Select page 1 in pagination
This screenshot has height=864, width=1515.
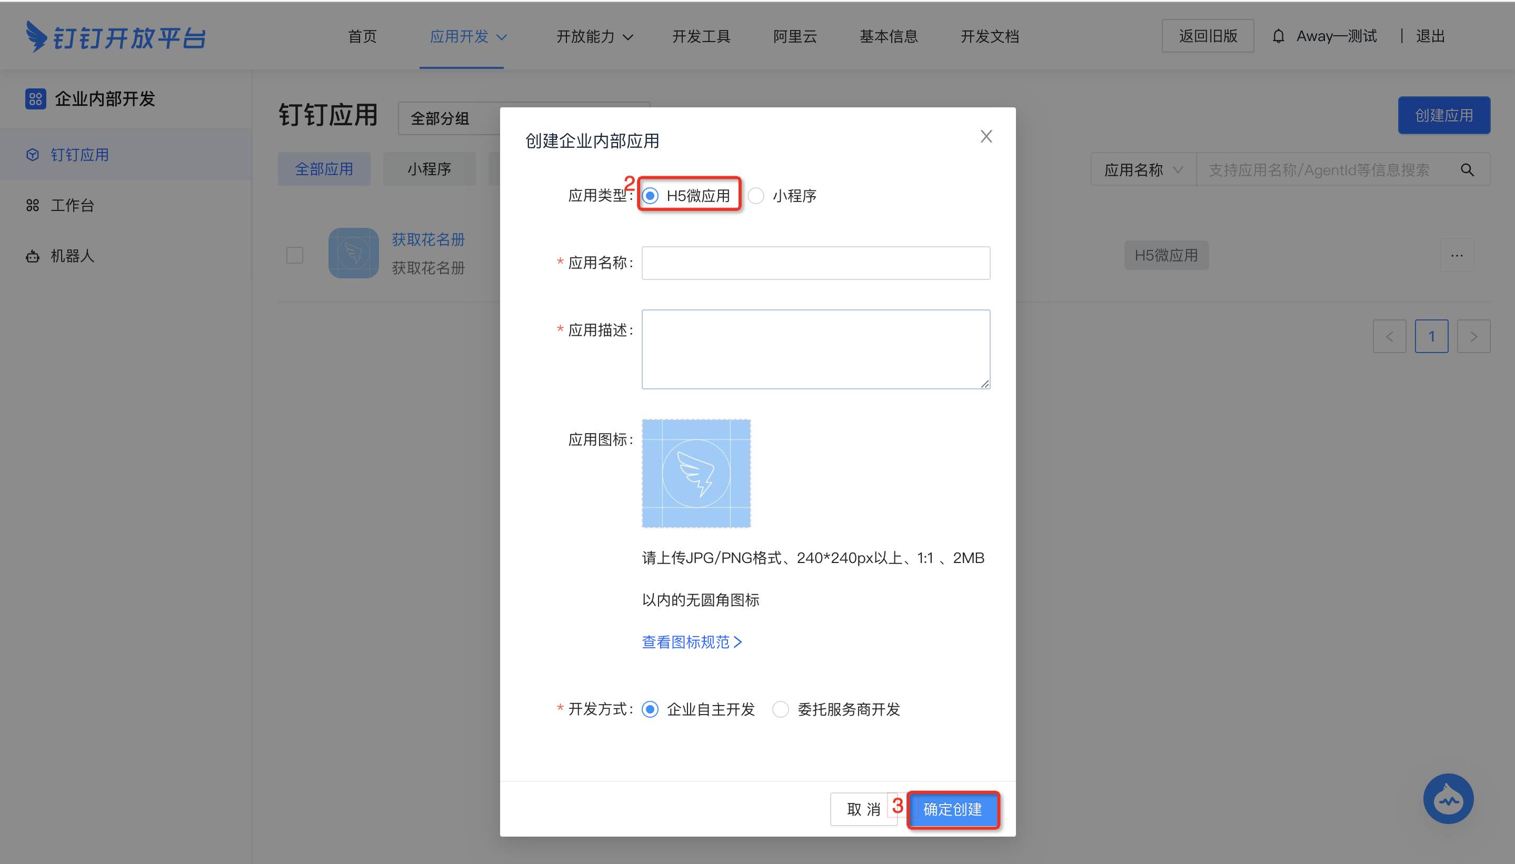coord(1431,336)
